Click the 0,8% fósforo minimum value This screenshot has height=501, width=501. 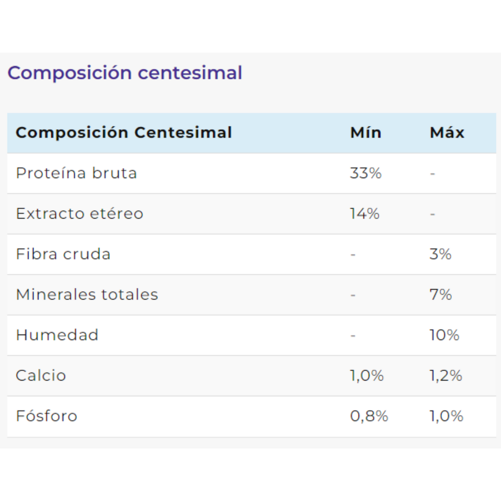(369, 416)
